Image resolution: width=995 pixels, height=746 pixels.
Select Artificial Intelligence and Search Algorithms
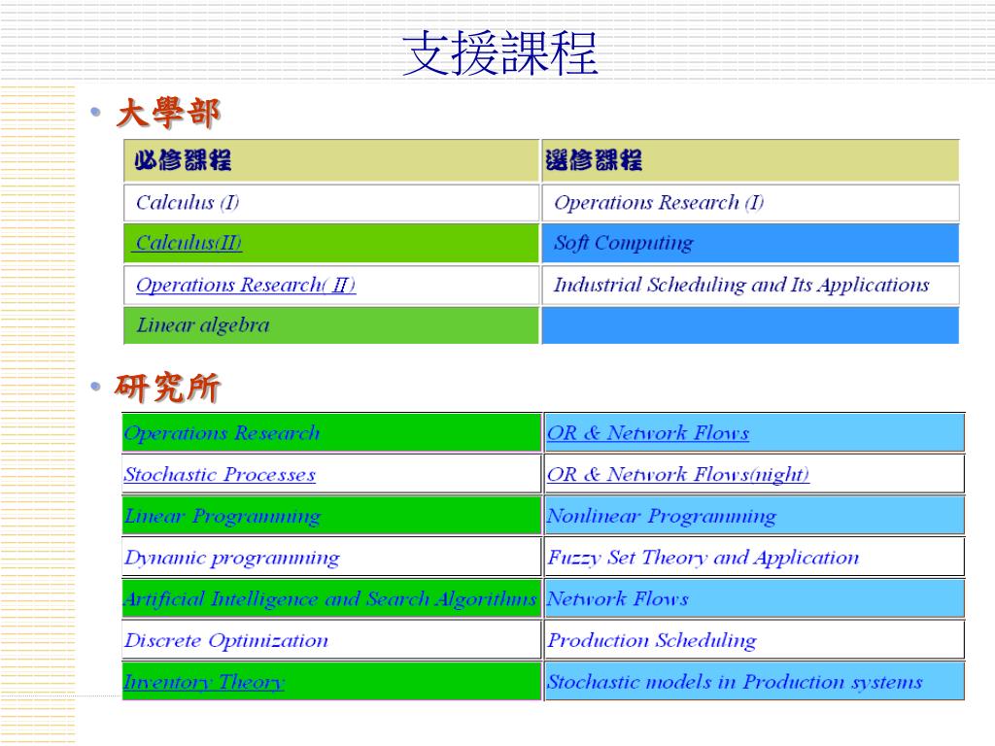tap(331, 598)
